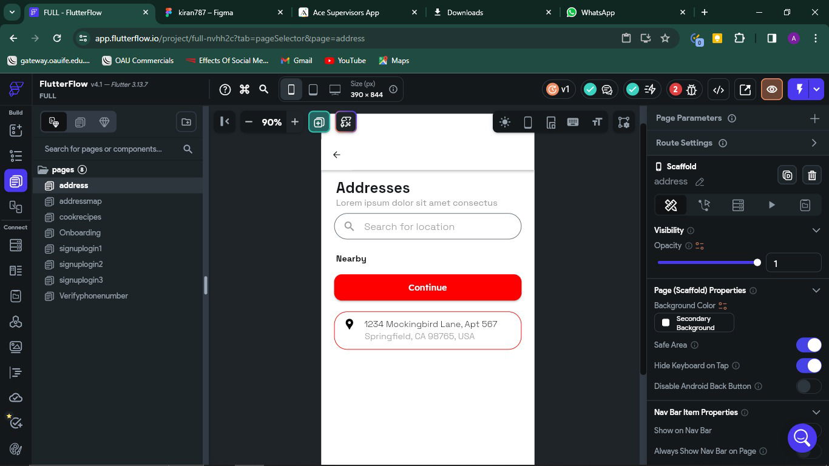Open developer code view icon

(719, 89)
